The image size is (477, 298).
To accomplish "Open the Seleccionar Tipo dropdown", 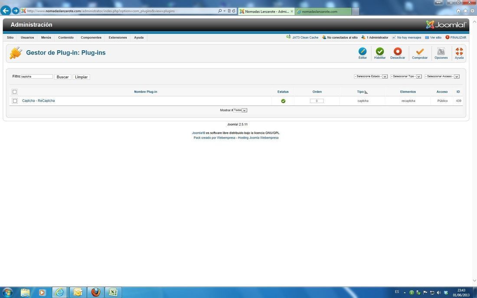I will click(406, 77).
